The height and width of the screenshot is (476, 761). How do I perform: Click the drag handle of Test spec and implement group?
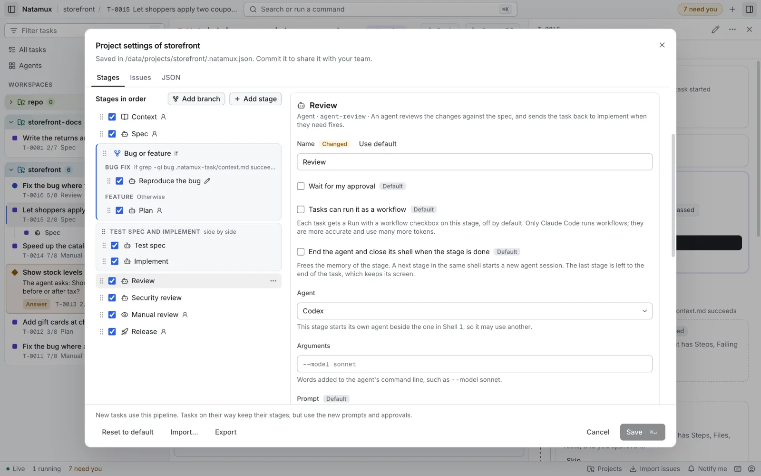point(104,232)
